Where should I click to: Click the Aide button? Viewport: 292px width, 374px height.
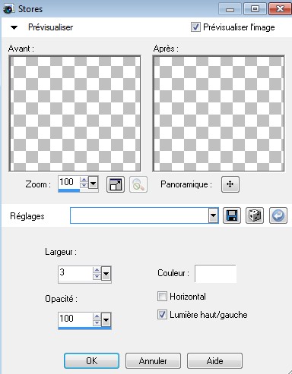pos(214,361)
